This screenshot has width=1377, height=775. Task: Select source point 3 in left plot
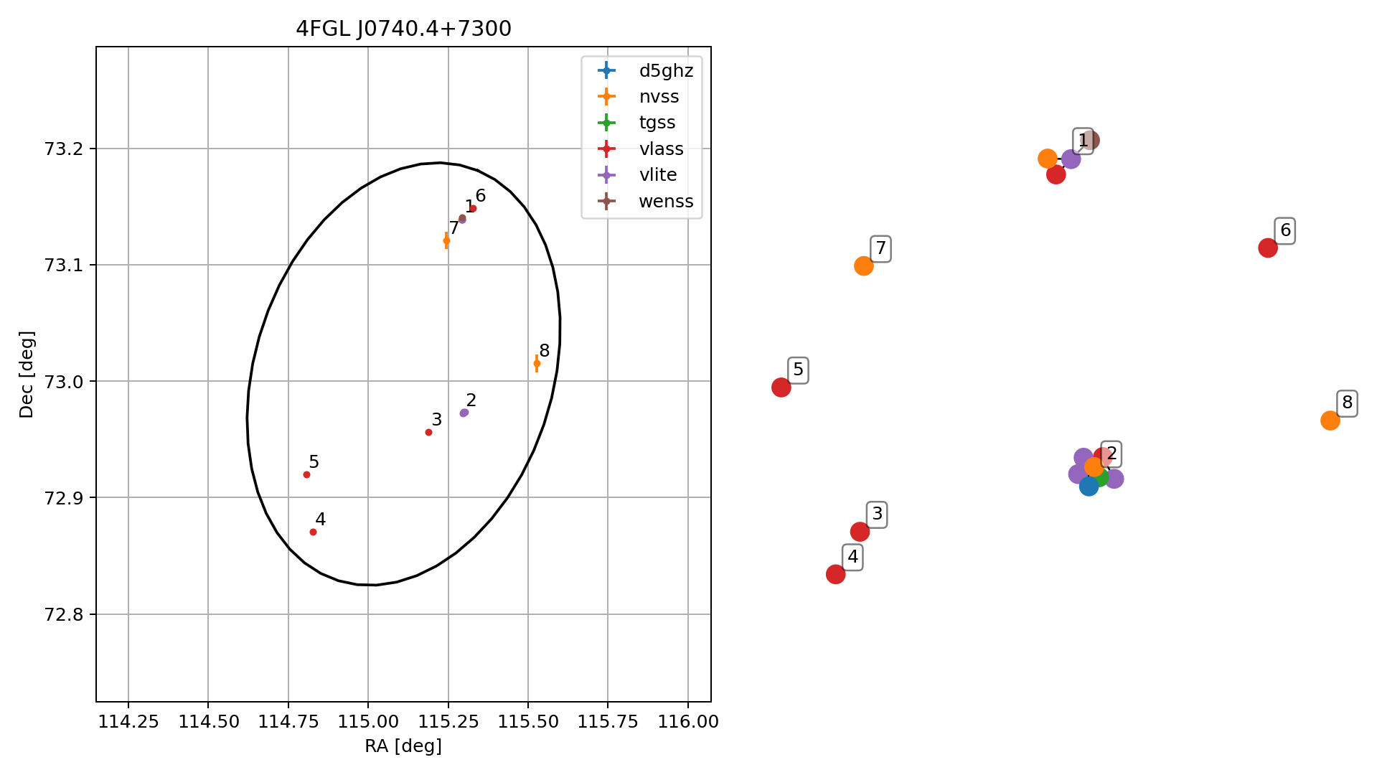point(428,432)
